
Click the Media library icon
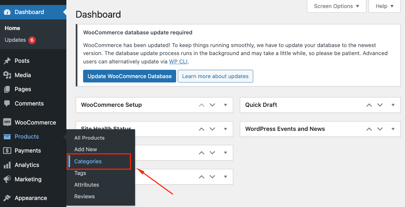click(x=7, y=75)
